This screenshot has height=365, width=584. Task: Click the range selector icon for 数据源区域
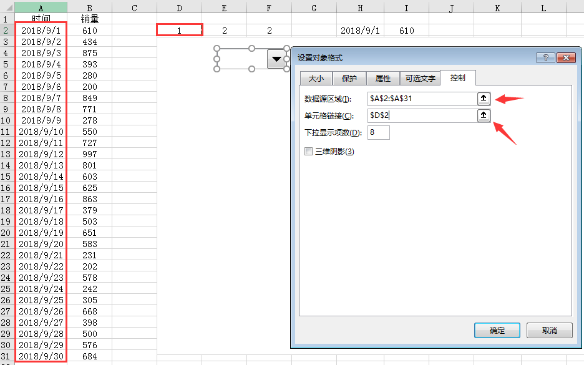484,99
